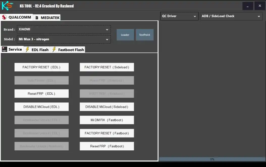Start Reset FRP ( EDL )

[42, 94]
